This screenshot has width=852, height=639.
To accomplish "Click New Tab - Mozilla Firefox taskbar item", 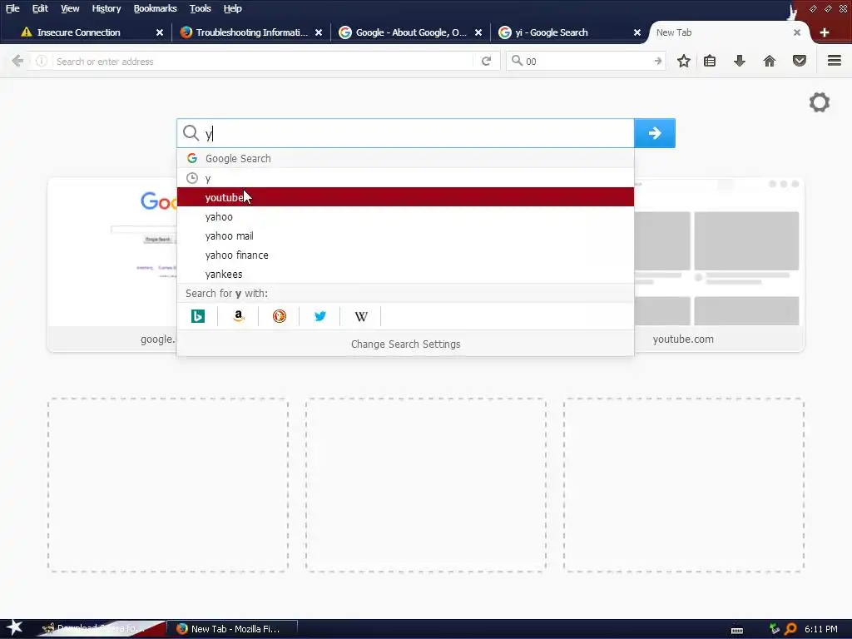I will 233,629.
